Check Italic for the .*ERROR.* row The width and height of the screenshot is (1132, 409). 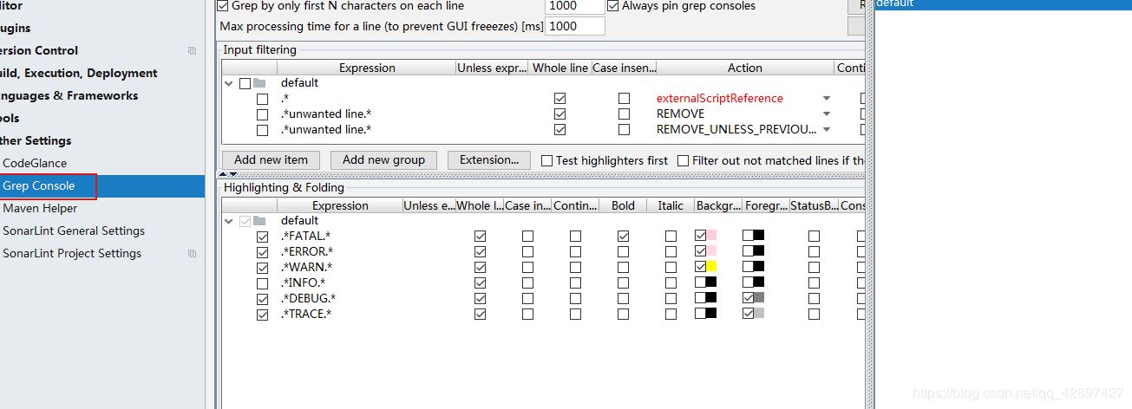pyautogui.click(x=671, y=252)
